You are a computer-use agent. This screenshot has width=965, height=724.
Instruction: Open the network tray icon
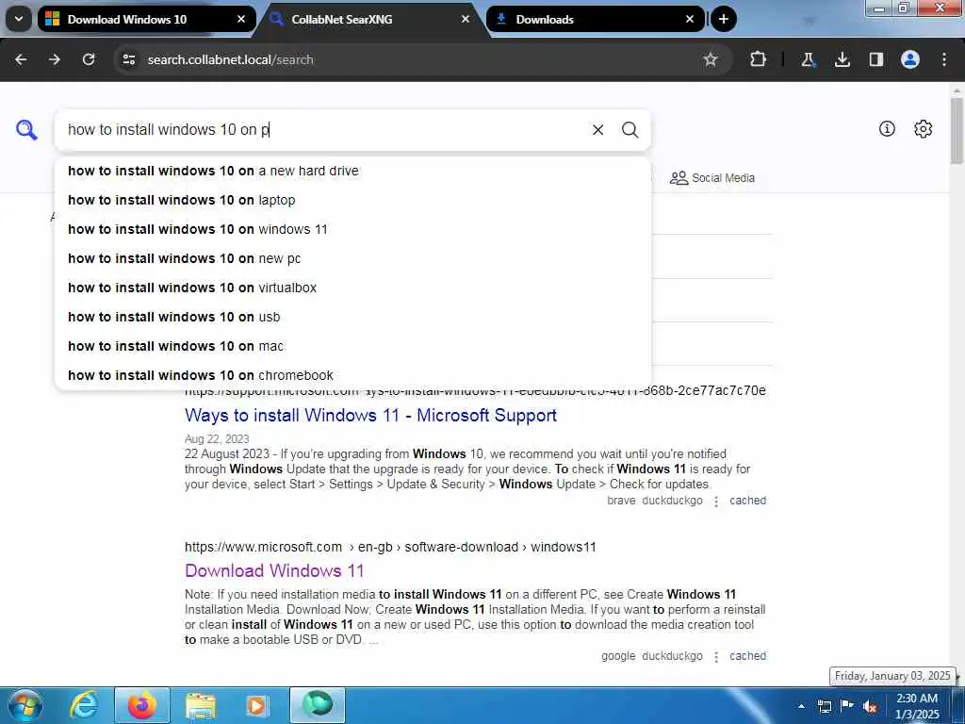tap(825, 706)
